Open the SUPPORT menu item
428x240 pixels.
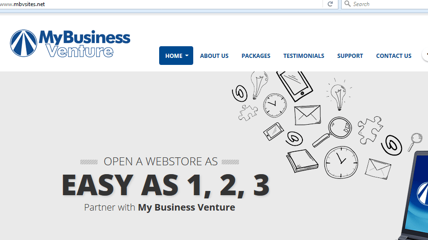tap(350, 56)
